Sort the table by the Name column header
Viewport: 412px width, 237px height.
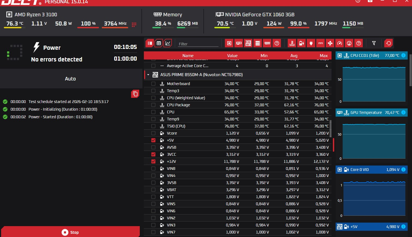(x=188, y=55)
